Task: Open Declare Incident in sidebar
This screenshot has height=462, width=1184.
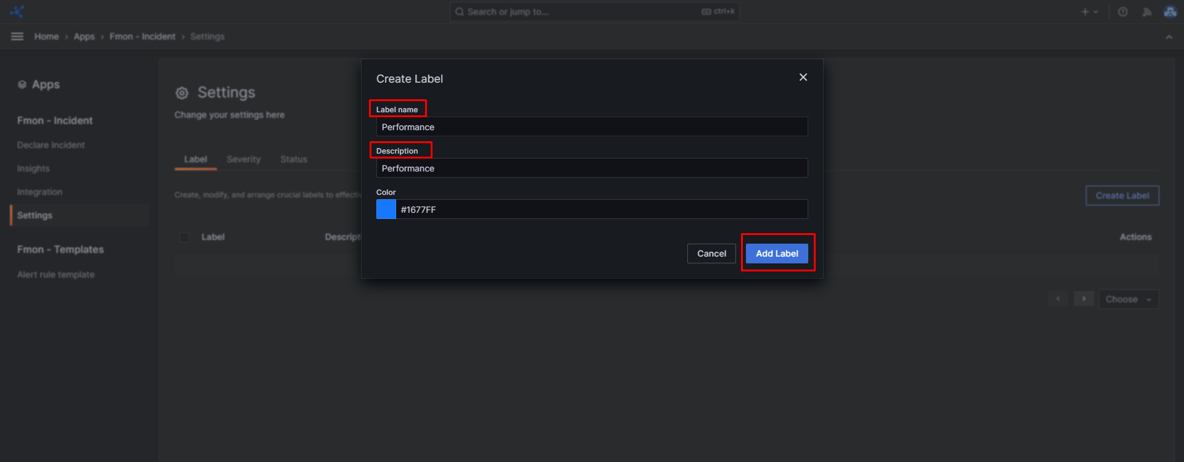Action: point(51,145)
